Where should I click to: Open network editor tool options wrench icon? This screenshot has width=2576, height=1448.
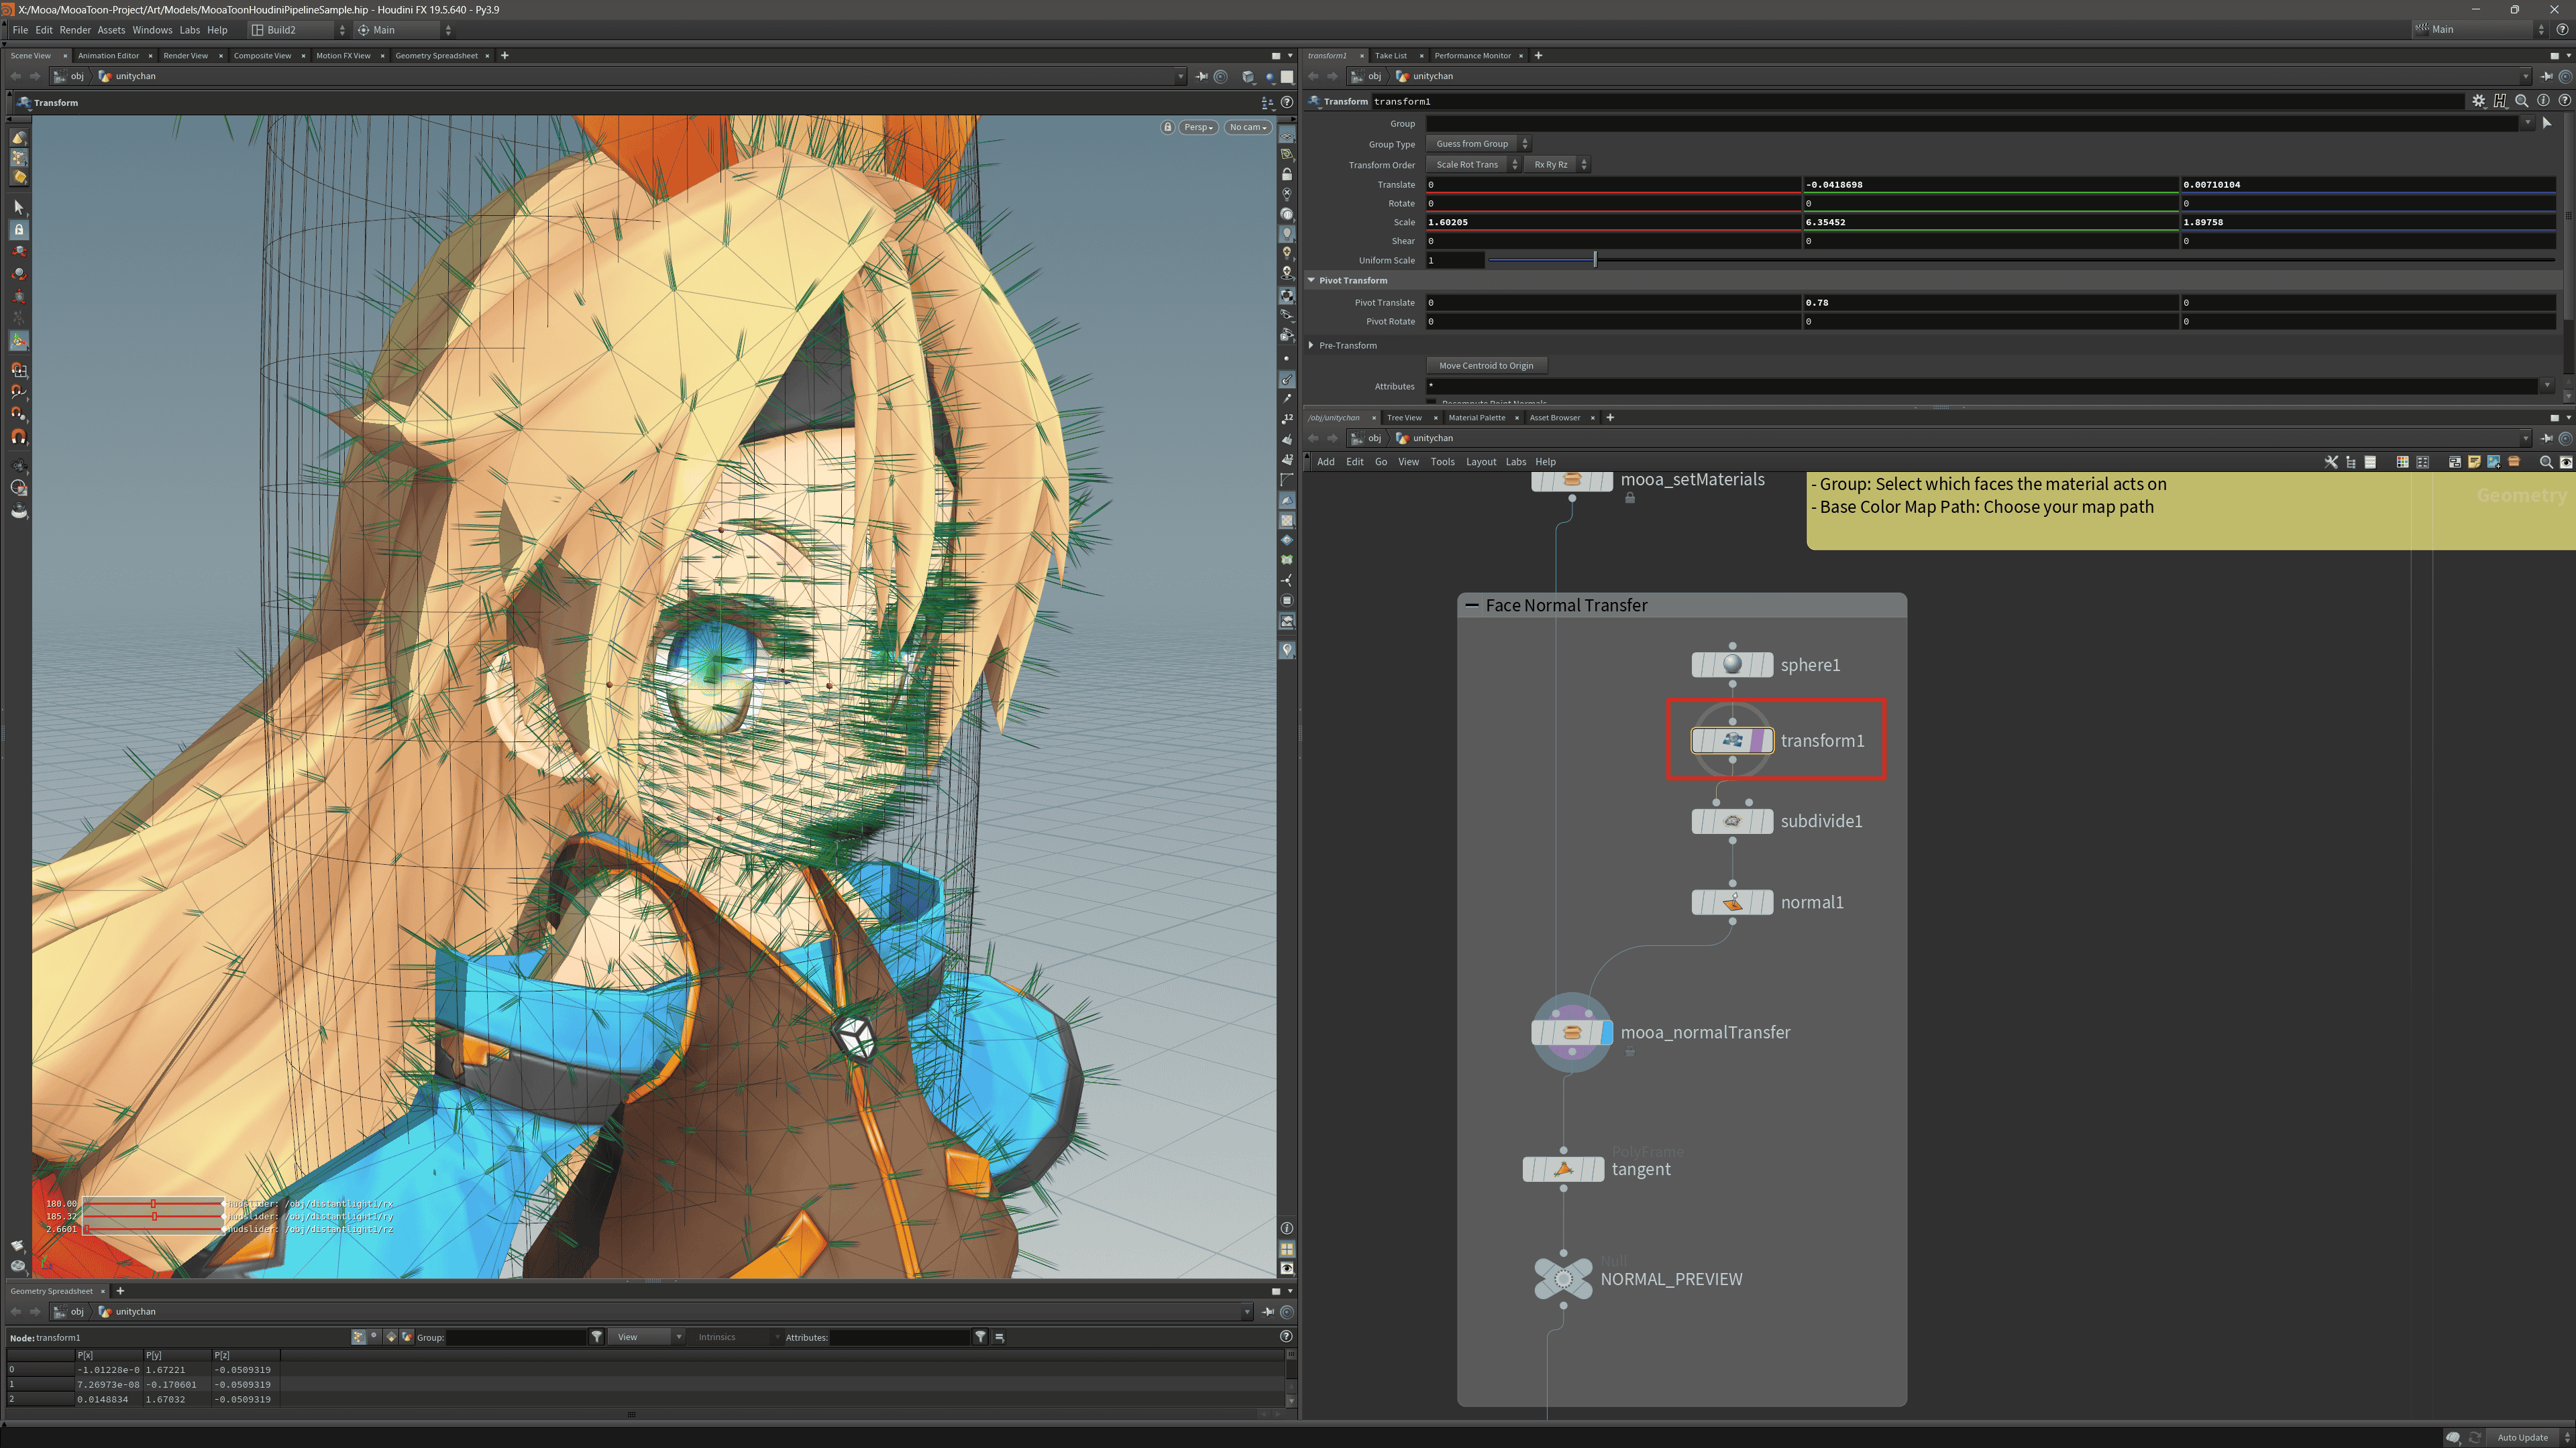(x=2330, y=462)
